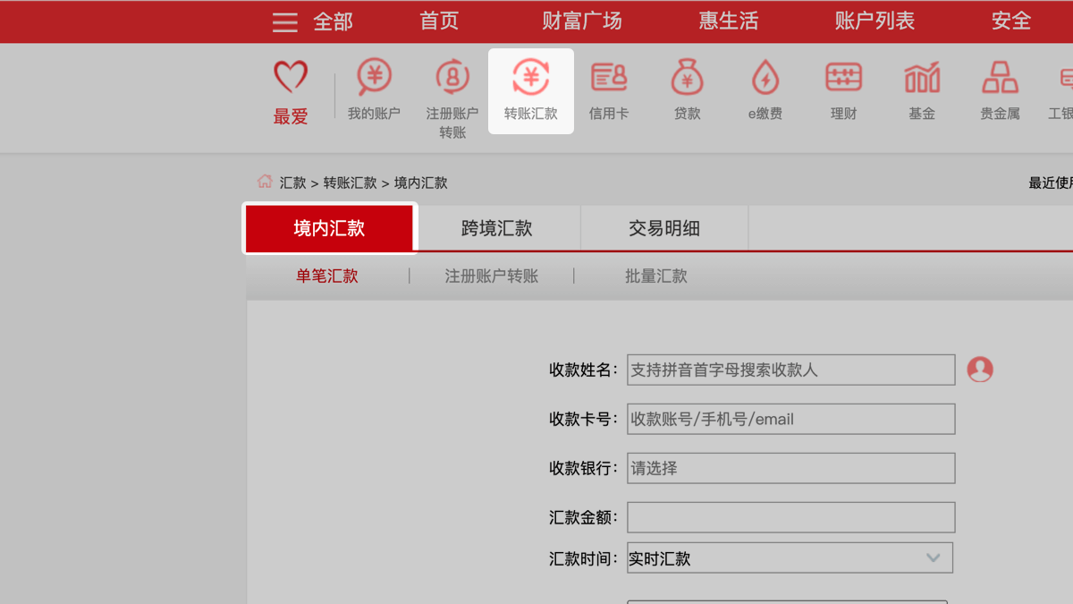This screenshot has width=1073, height=604.
Task: Click the 转账汇款 transfer icon
Action: tap(530, 79)
